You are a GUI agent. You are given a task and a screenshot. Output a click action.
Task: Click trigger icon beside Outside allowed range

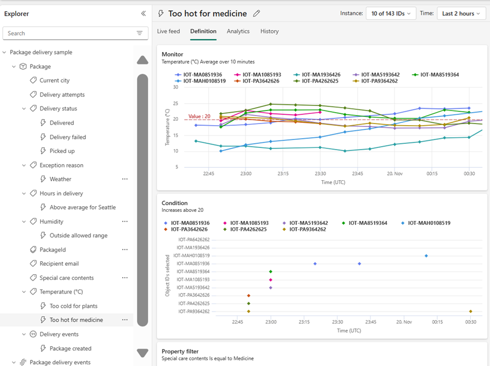[43, 235]
